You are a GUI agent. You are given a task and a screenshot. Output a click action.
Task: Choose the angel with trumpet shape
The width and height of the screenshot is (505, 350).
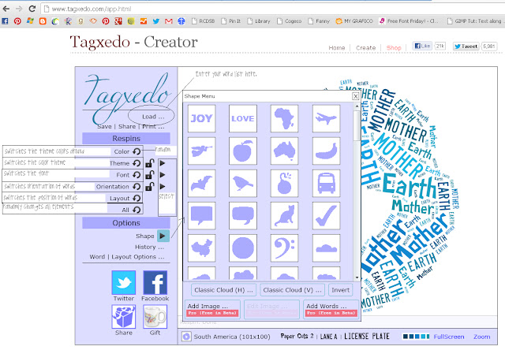[202, 151]
